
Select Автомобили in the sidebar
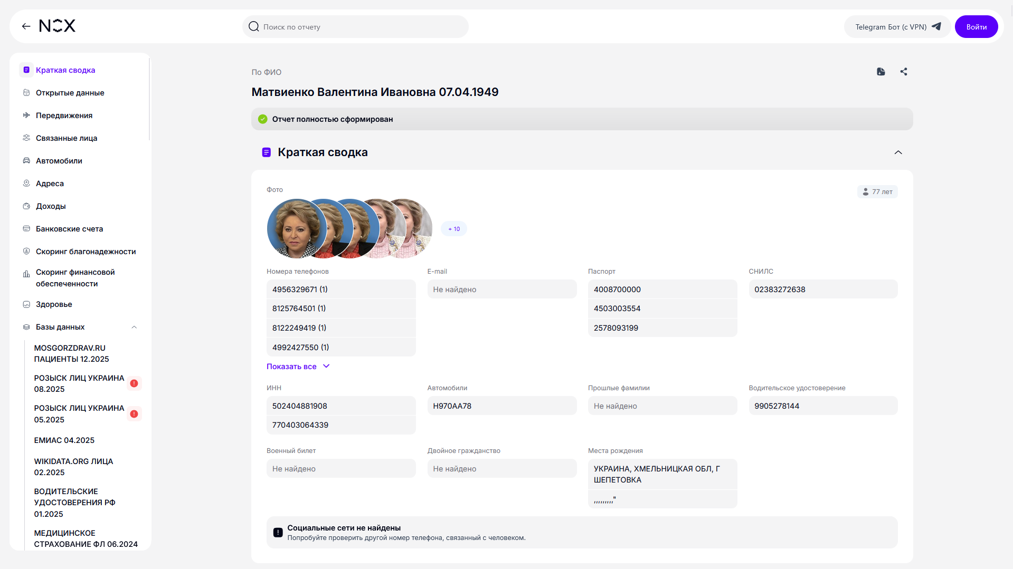(59, 161)
